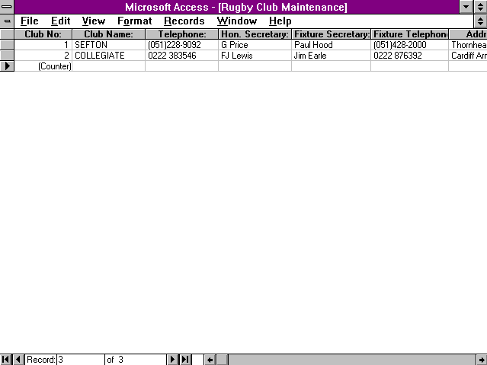Click the Club No cell containing 1
This screenshot has width=487, height=365.
43,45
